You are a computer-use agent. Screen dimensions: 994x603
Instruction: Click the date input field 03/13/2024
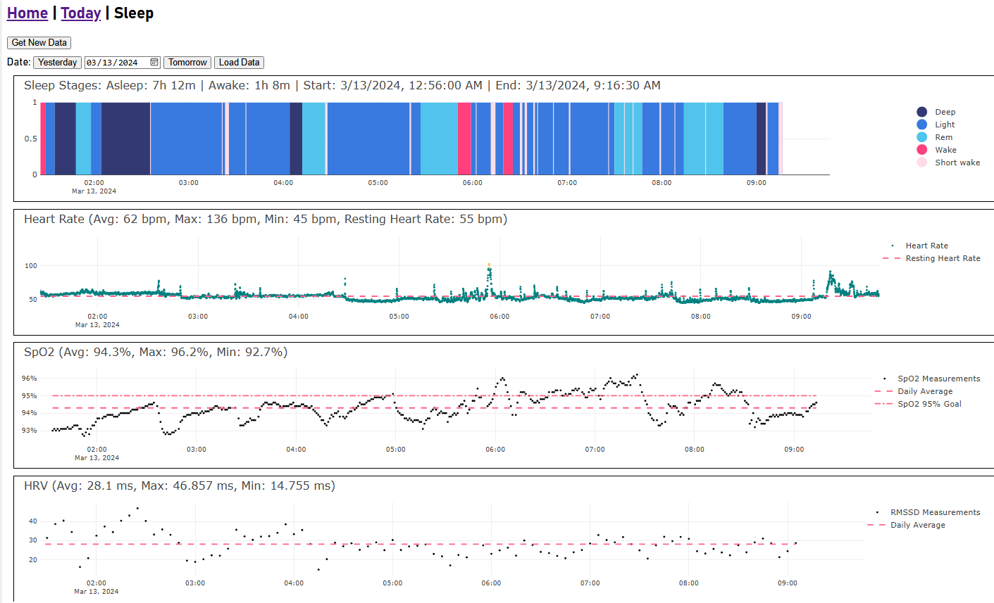pyautogui.click(x=113, y=63)
